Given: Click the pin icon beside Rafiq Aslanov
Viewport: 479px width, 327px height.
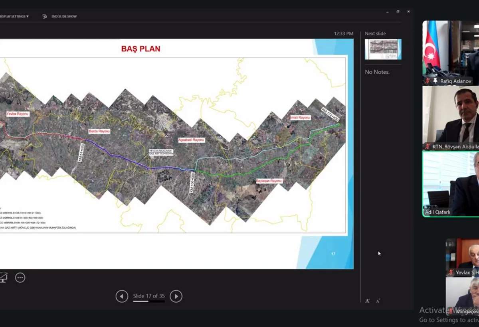Looking at the screenshot, I should click(x=435, y=81).
